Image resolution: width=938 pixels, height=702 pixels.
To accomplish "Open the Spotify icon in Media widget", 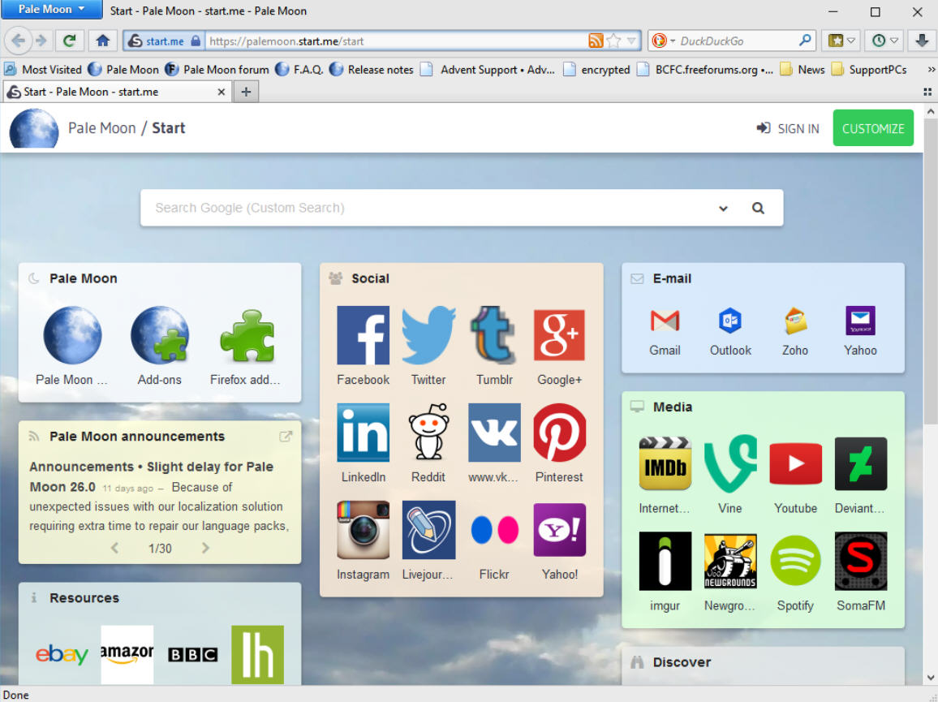I will [x=795, y=560].
